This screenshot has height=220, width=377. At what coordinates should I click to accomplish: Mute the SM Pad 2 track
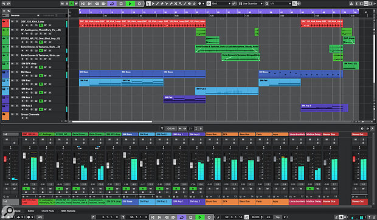[x=12, y=89]
